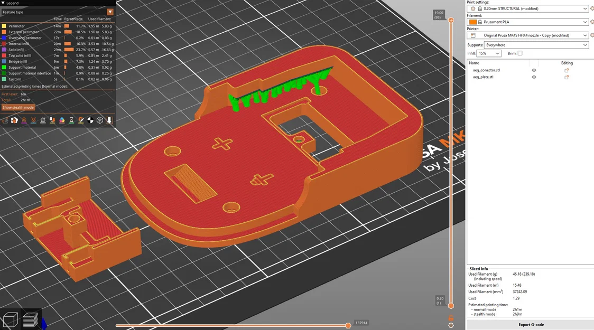Toggle retractions visibility icon
The image size is (594, 330).
pos(24,120)
